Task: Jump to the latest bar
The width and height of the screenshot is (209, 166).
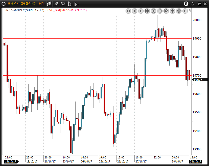Action: (185, 11)
